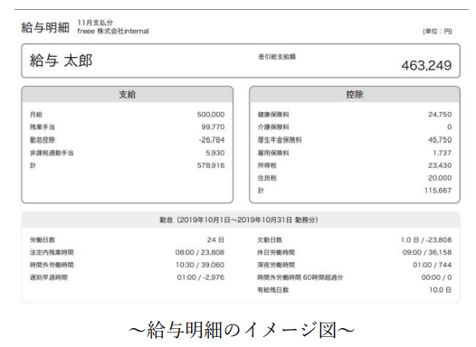
Task: Click the 雇用保険料 label
Action: [273, 153]
